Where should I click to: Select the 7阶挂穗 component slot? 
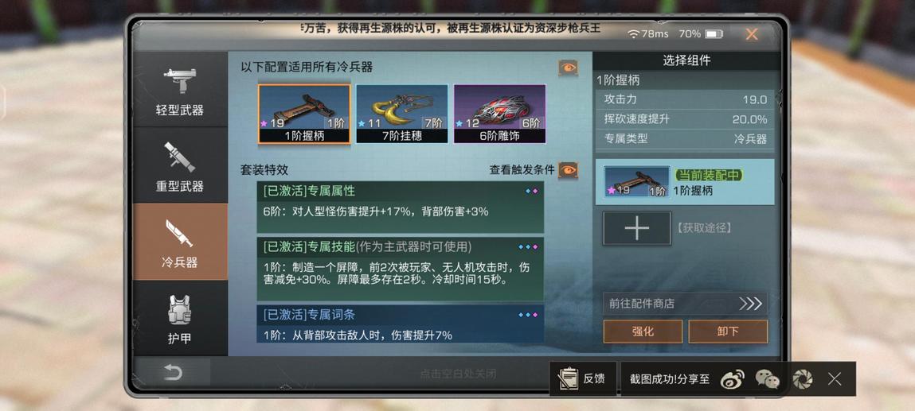point(402,114)
